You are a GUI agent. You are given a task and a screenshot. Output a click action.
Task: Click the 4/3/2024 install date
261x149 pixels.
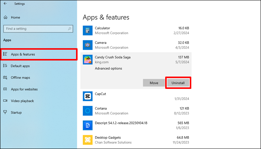pyautogui.click(x=182, y=47)
